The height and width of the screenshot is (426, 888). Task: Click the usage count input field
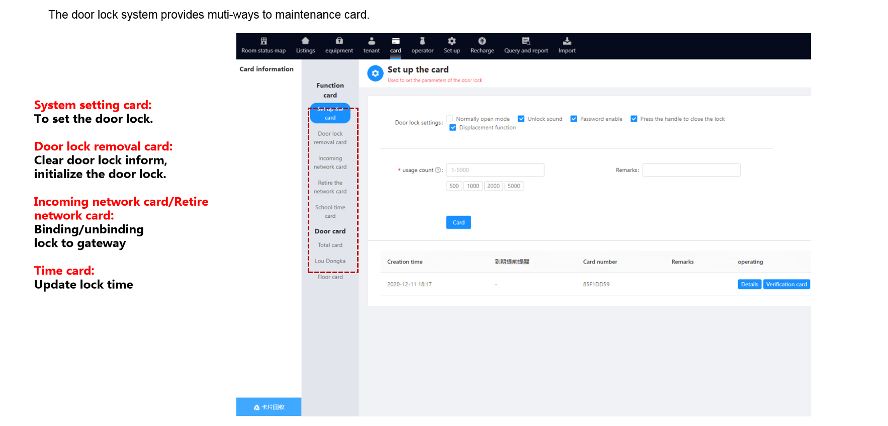(x=495, y=170)
